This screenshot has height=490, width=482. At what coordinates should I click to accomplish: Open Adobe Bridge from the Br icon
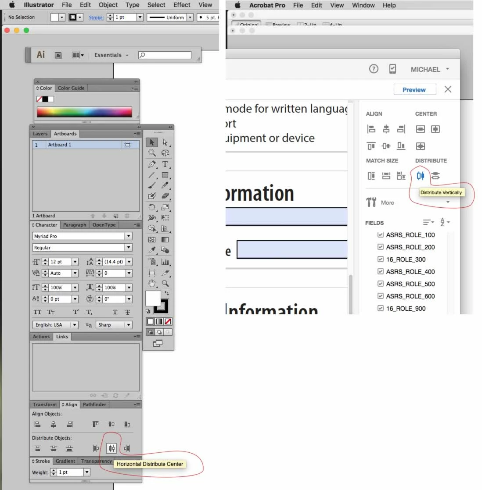(x=58, y=55)
